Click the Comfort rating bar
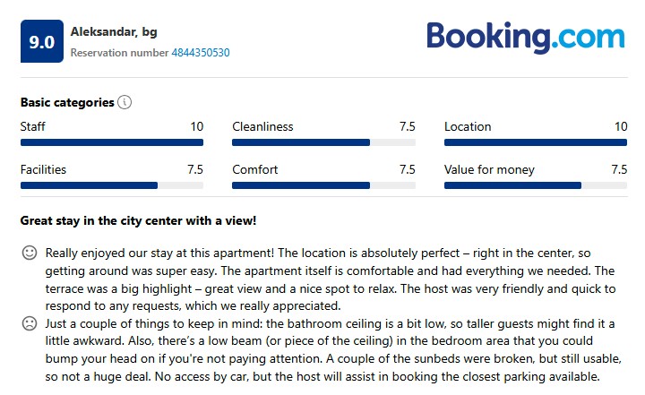The height and width of the screenshot is (395, 645). [323, 185]
